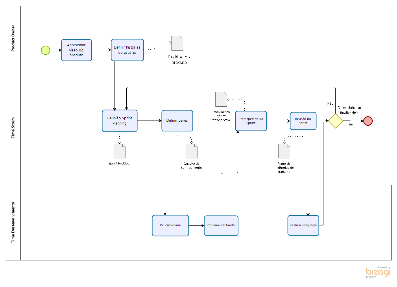Select the Product Owner lane header
The image size is (397, 287).
13,38
